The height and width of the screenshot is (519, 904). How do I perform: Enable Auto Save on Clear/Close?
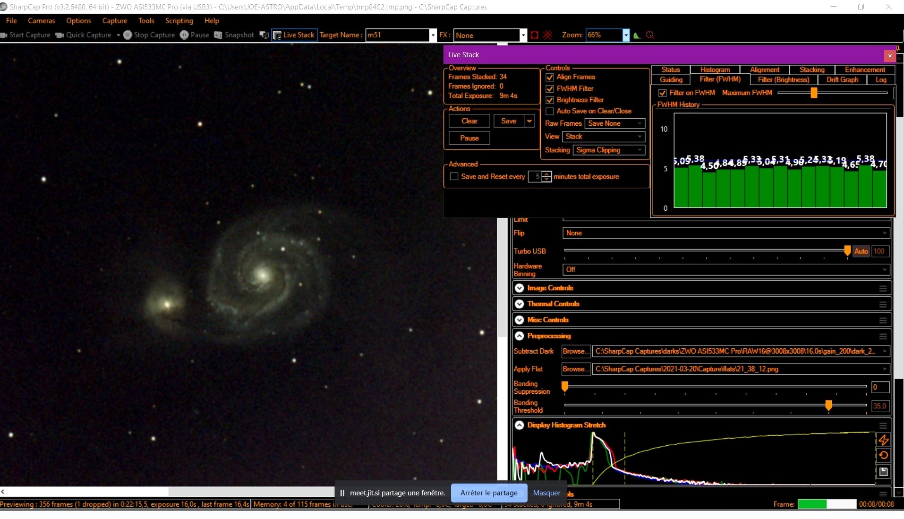point(550,111)
